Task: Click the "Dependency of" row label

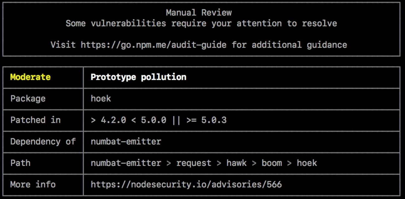Action: 43,141
